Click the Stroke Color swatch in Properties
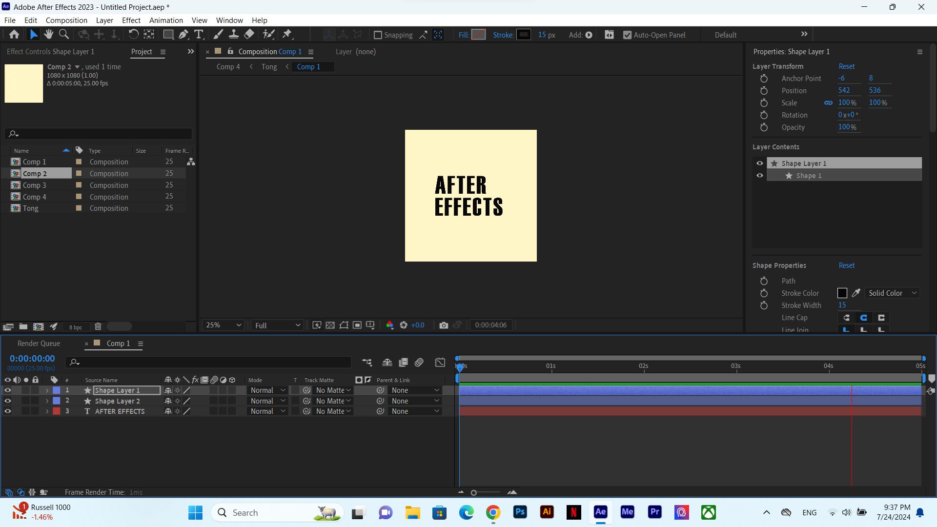937x527 pixels. click(842, 293)
